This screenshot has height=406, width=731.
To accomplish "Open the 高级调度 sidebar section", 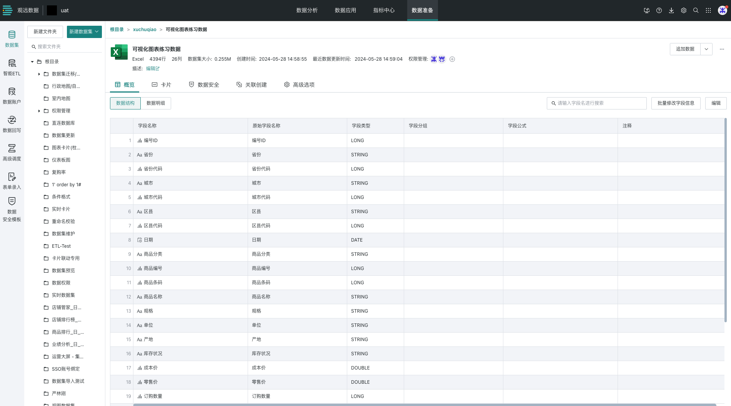I will tap(12, 152).
